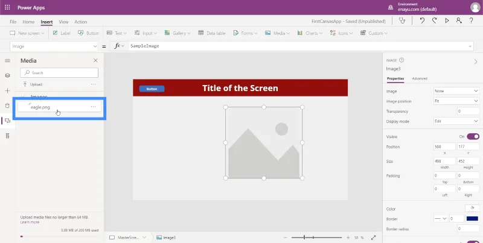Viewport: 483px width, 243px height.
Task: Expand the Text dropdown
Action: [x=117, y=33]
